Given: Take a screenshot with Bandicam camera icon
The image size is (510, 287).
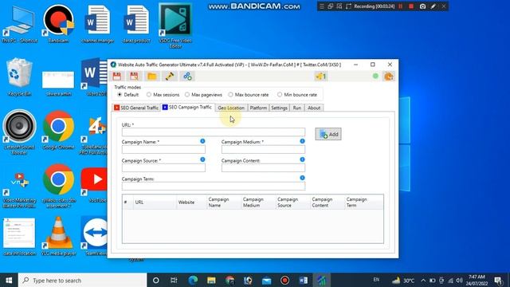Looking at the screenshot, I should tap(422, 6).
